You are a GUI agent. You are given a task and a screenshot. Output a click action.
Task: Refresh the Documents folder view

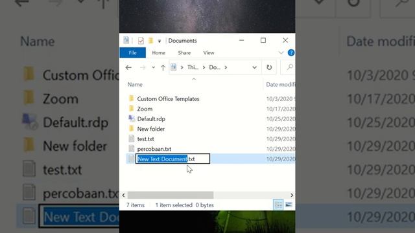[x=269, y=67]
